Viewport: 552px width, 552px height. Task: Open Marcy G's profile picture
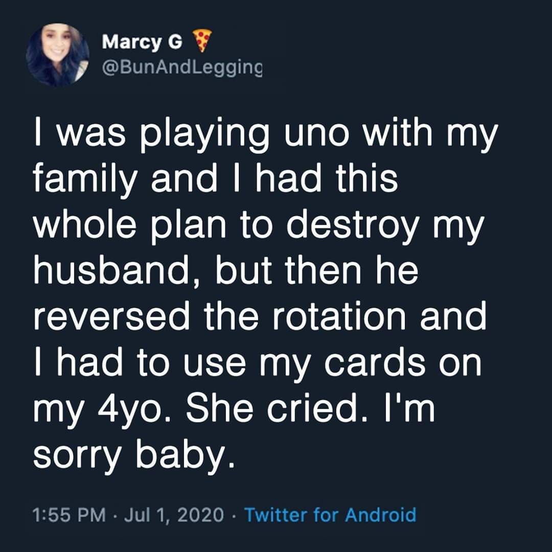pyautogui.click(x=57, y=55)
